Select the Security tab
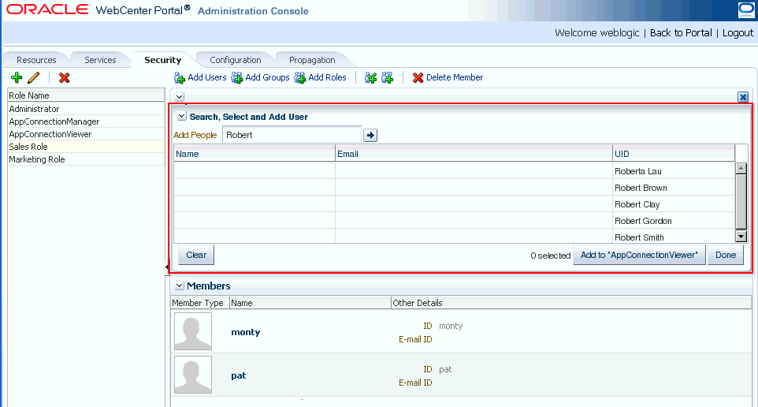Screen dimensions: 758x407 (x=163, y=60)
